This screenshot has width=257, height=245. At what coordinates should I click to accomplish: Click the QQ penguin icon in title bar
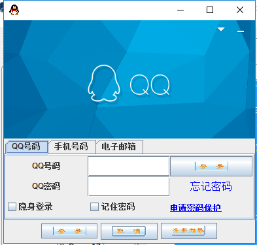(14, 10)
